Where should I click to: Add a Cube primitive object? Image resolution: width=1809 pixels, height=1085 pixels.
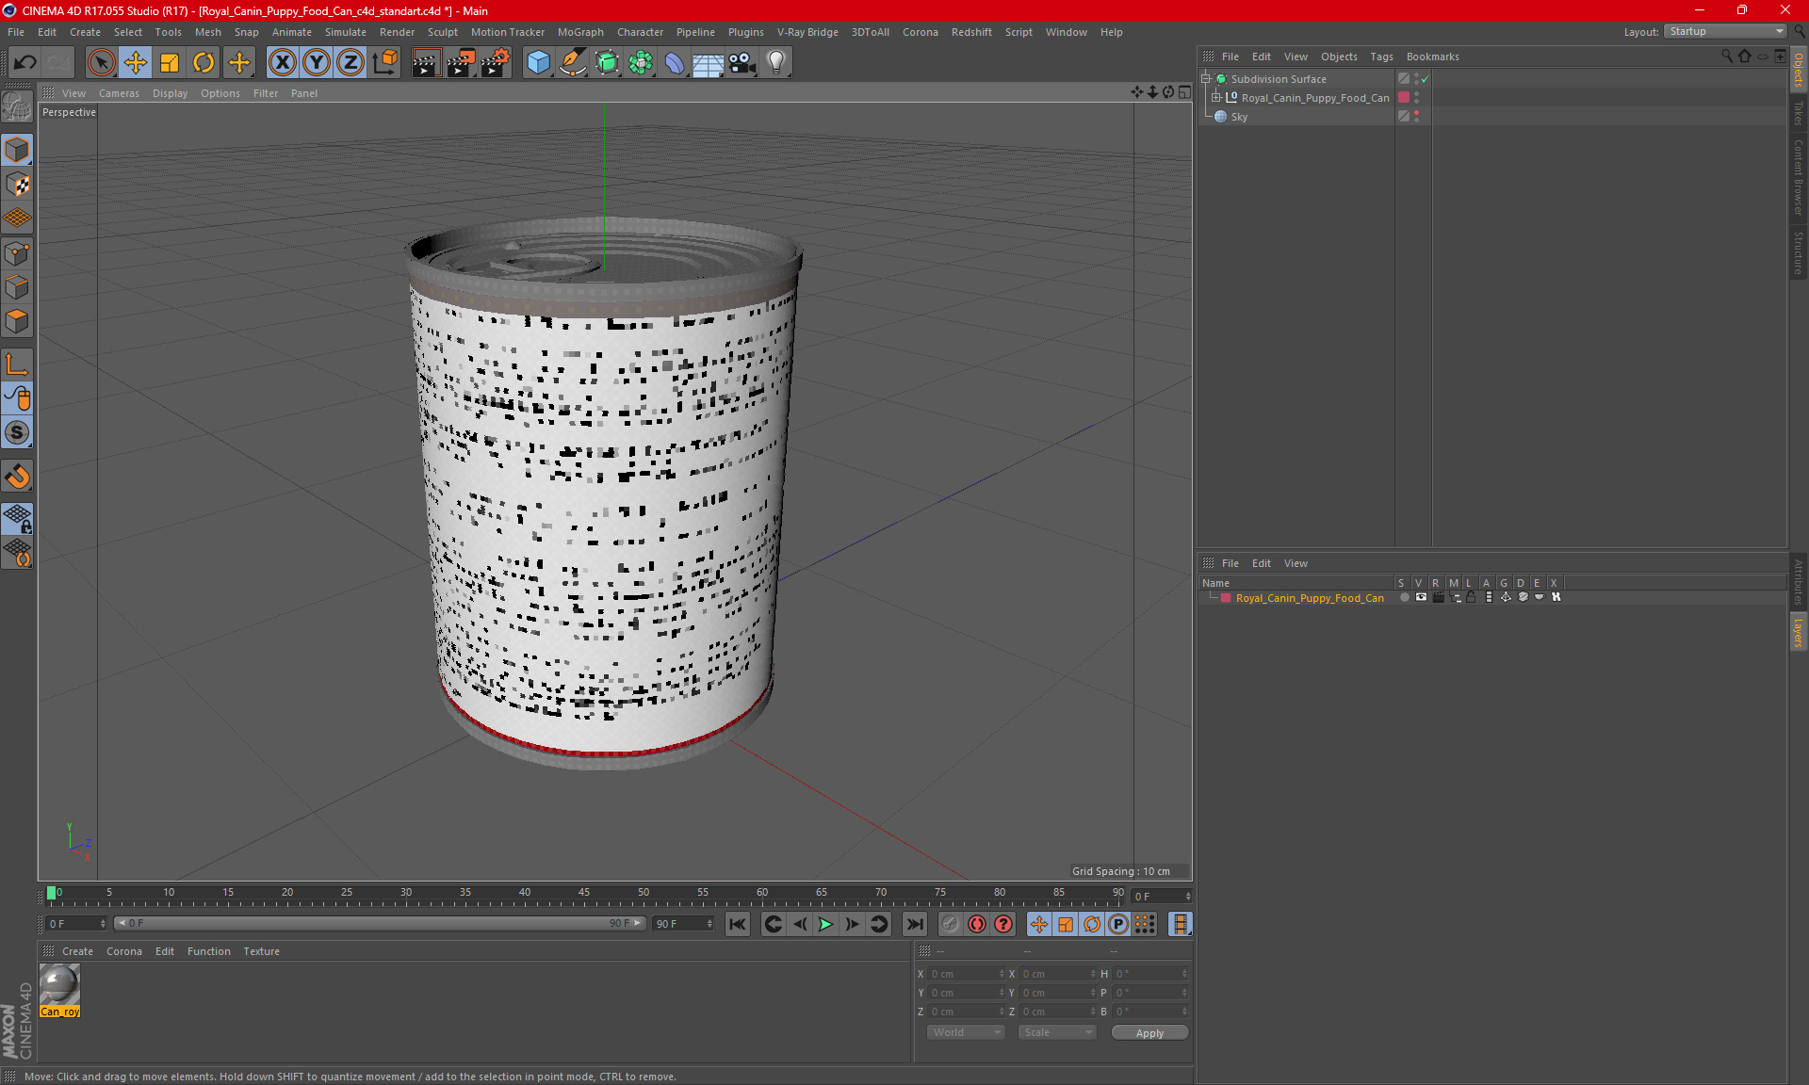(x=538, y=63)
